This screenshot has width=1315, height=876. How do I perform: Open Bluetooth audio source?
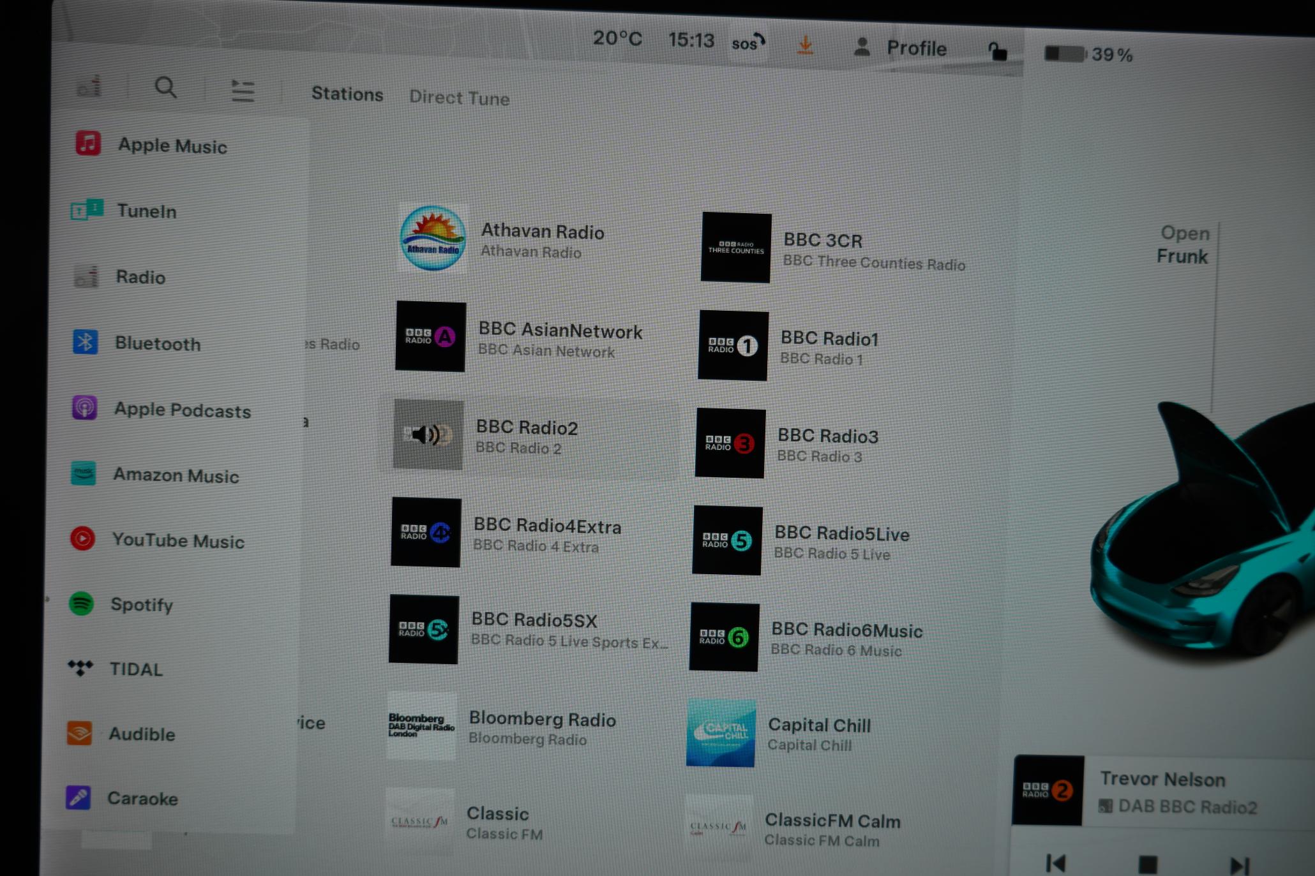pyautogui.click(x=137, y=343)
